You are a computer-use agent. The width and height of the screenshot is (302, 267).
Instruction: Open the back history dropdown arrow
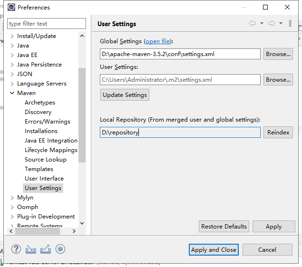pyautogui.click(x=262, y=23)
